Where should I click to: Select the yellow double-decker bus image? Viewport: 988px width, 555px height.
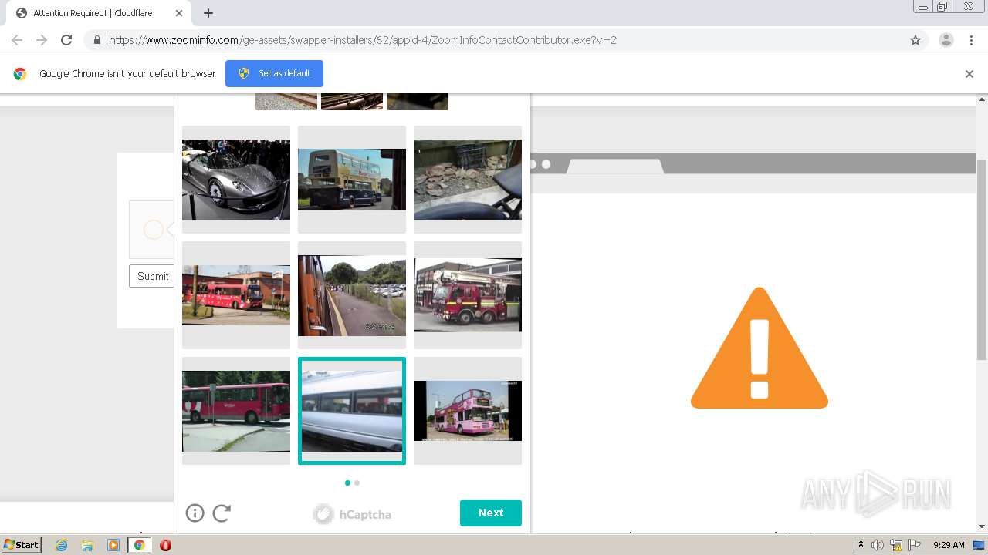coord(352,180)
